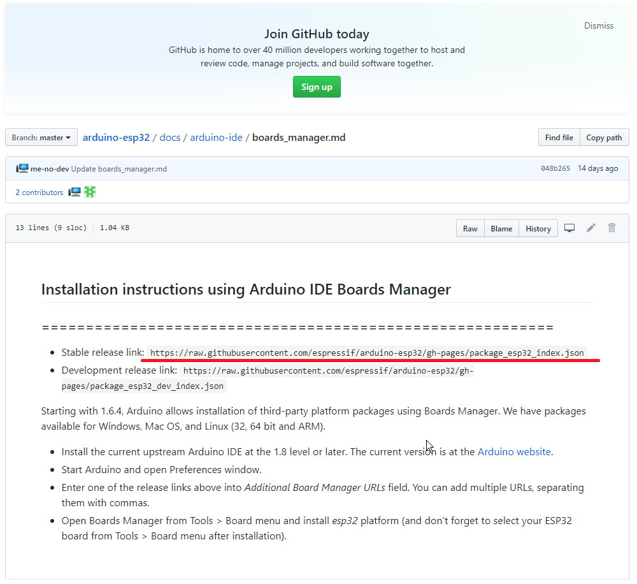Go to docs folder breadcrumb
The height and width of the screenshot is (584, 637).
point(169,138)
